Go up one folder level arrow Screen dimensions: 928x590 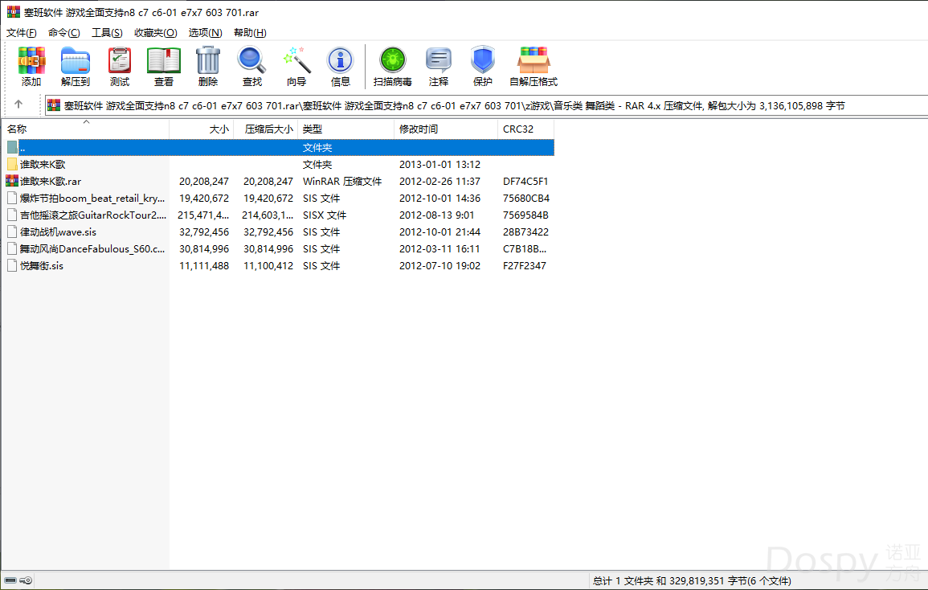pyautogui.click(x=18, y=104)
